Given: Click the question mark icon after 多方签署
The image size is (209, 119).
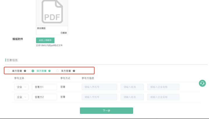Looking at the screenshot, I should (74, 71).
